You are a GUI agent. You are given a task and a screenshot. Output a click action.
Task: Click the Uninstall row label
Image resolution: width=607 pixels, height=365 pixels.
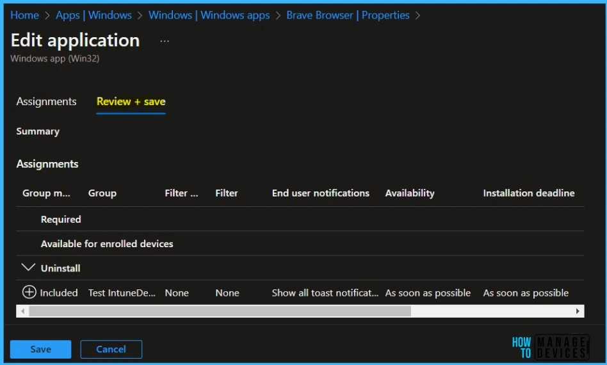[x=60, y=268]
